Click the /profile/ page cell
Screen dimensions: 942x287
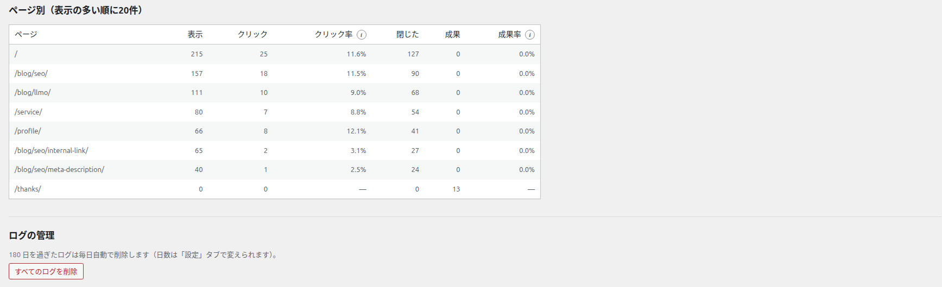click(28, 131)
